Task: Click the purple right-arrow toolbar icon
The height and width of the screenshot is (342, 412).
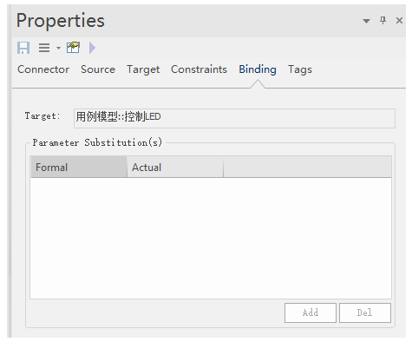Action: coord(92,48)
